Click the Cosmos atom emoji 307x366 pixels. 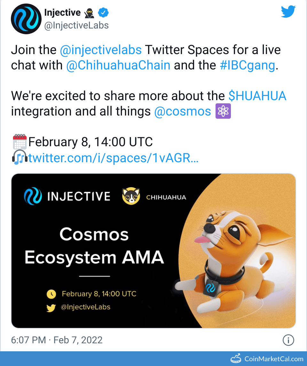[x=223, y=112]
